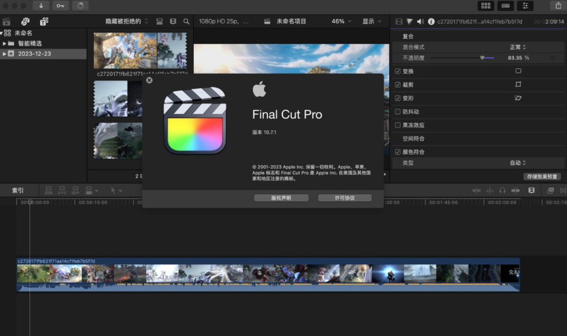Open the 显示 view options dropdown
567x336 pixels.
[372, 21]
